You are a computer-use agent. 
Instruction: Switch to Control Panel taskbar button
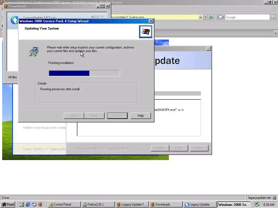point(64,204)
